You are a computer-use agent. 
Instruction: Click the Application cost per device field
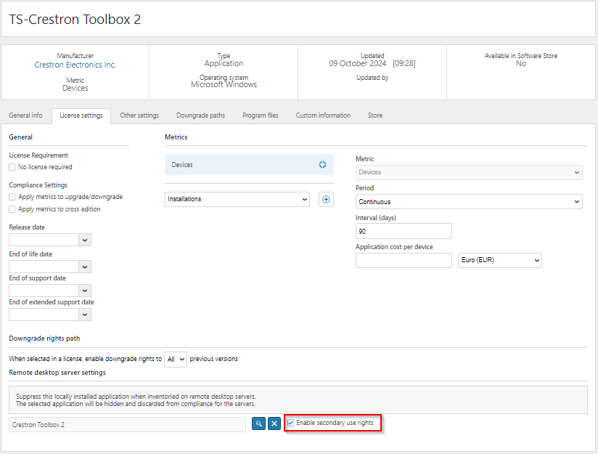[404, 260]
